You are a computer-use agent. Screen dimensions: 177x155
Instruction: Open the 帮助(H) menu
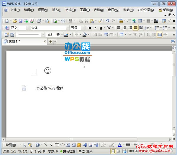click(x=128, y=10)
